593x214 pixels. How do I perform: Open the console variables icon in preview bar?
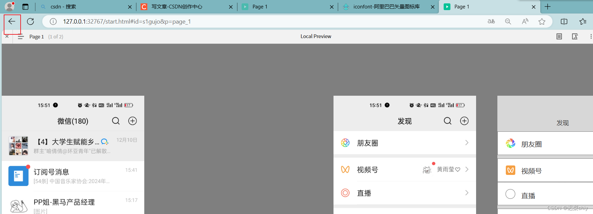click(x=575, y=36)
